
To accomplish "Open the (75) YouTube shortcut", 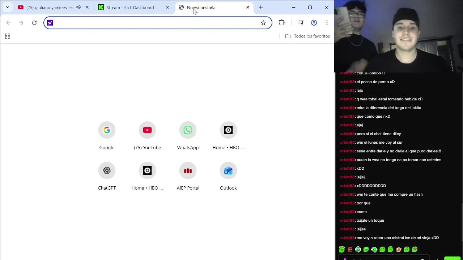I will pos(147,136).
